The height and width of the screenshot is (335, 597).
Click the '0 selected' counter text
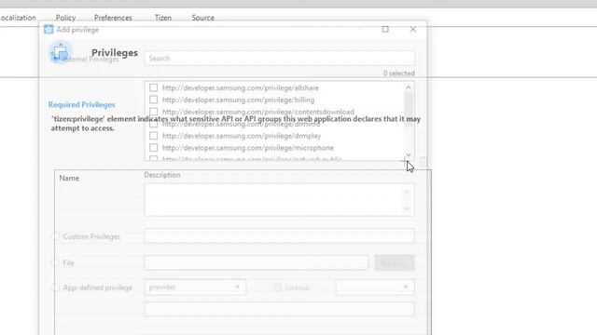398,74
